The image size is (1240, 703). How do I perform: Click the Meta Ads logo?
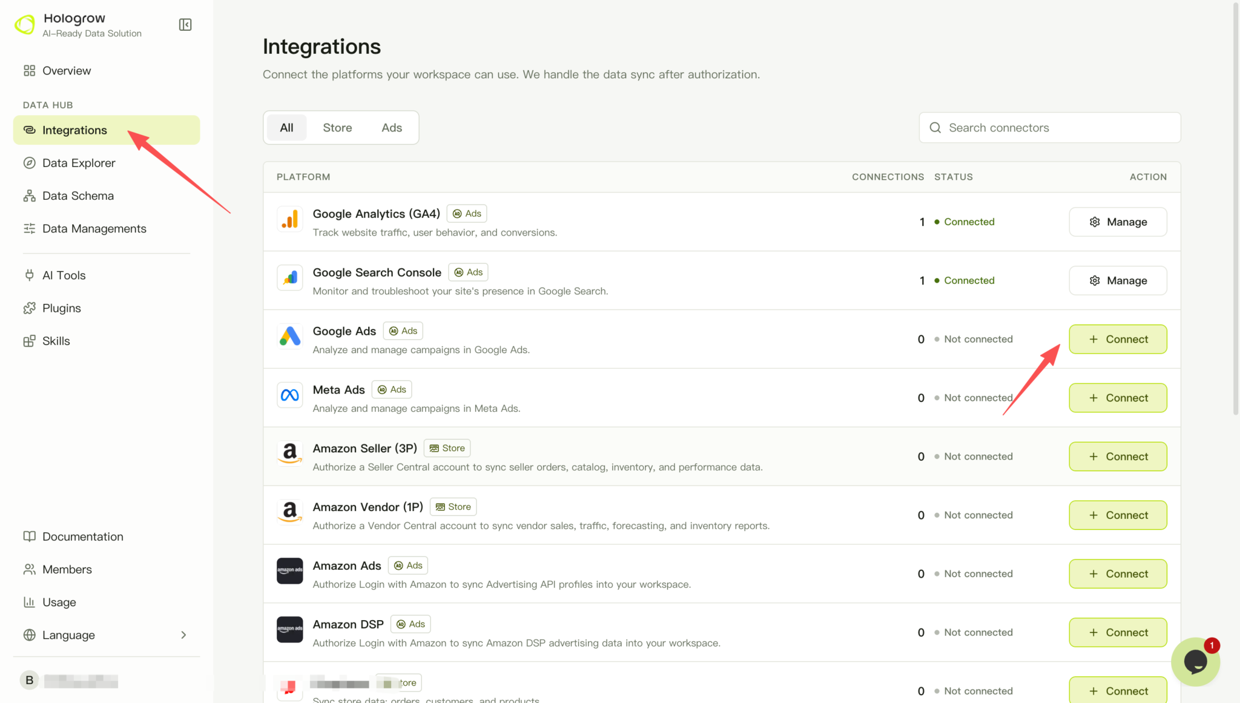[x=289, y=395]
